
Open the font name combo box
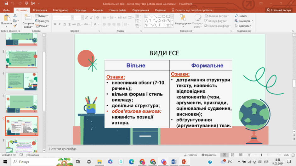click(63, 18)
